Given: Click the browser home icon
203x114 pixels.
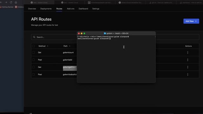Looking at the screenshot, I should [16, 2].
